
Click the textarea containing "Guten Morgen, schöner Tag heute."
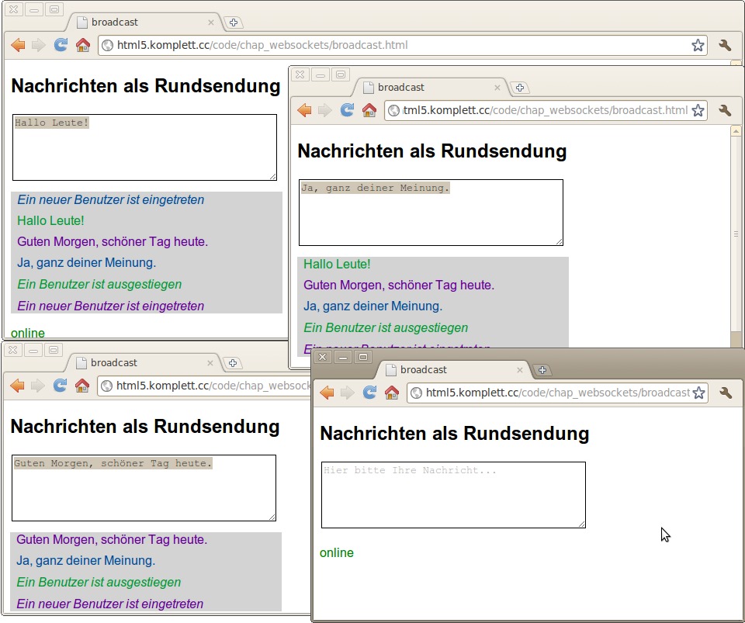coord(144,488)
